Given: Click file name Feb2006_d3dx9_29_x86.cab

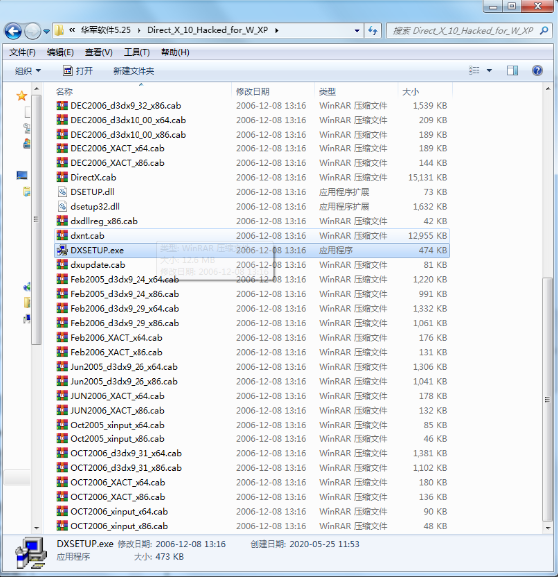Looking at the screenshot, I should (125, 323).
